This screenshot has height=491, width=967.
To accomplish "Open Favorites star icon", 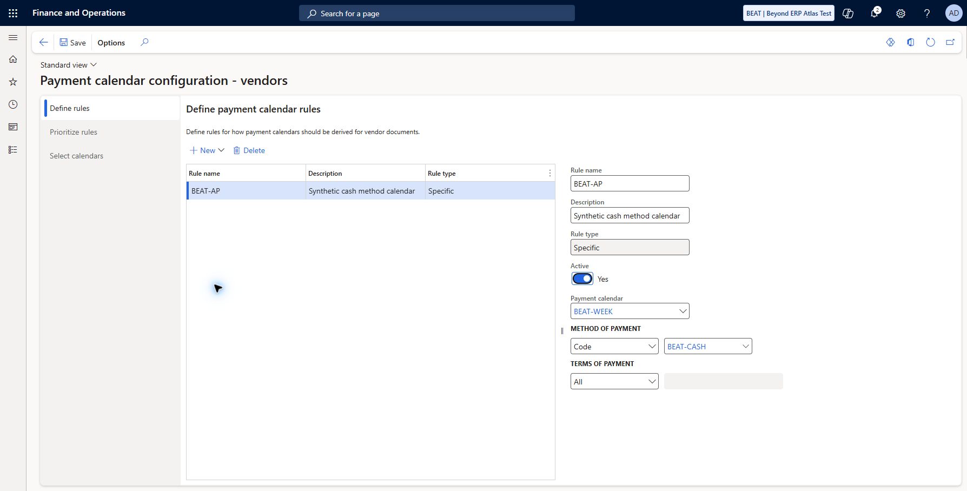I will [13, 82].
